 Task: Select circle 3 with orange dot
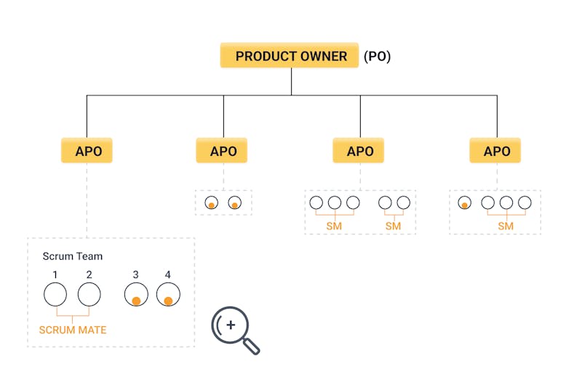(136, 294)
